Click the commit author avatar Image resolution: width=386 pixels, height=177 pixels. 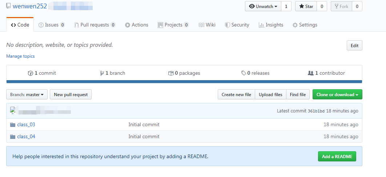(x=13, y=110)
